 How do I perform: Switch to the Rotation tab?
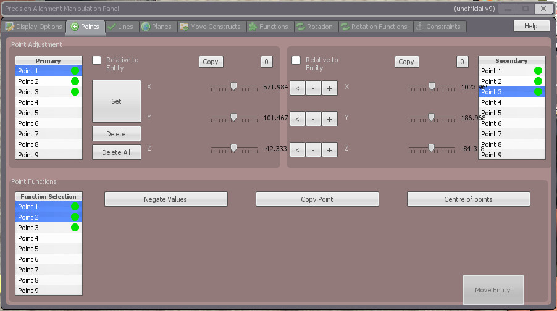pyautogui.click(x=315, y=27)
